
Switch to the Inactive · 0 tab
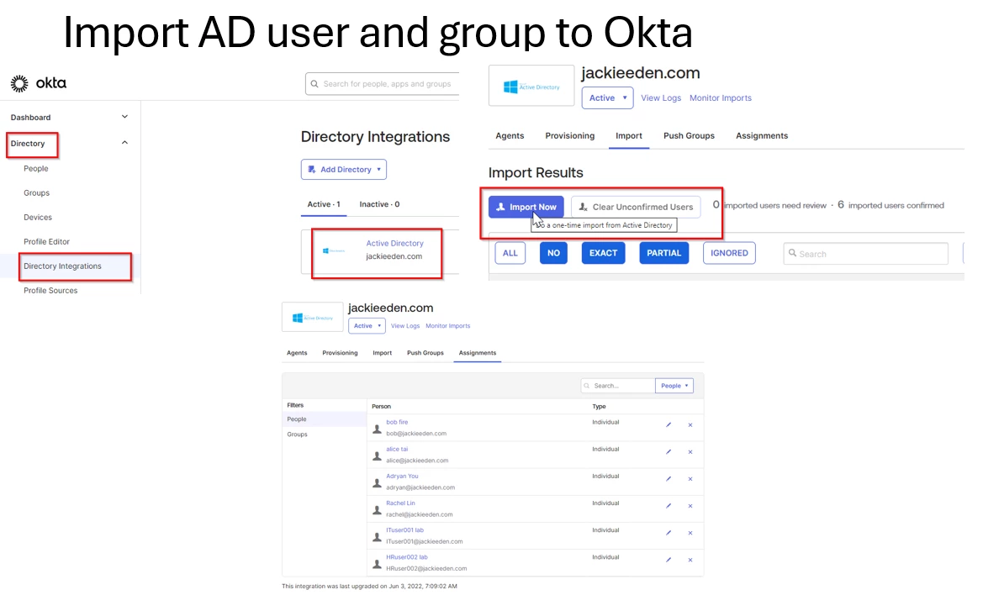tap(379, 204)
